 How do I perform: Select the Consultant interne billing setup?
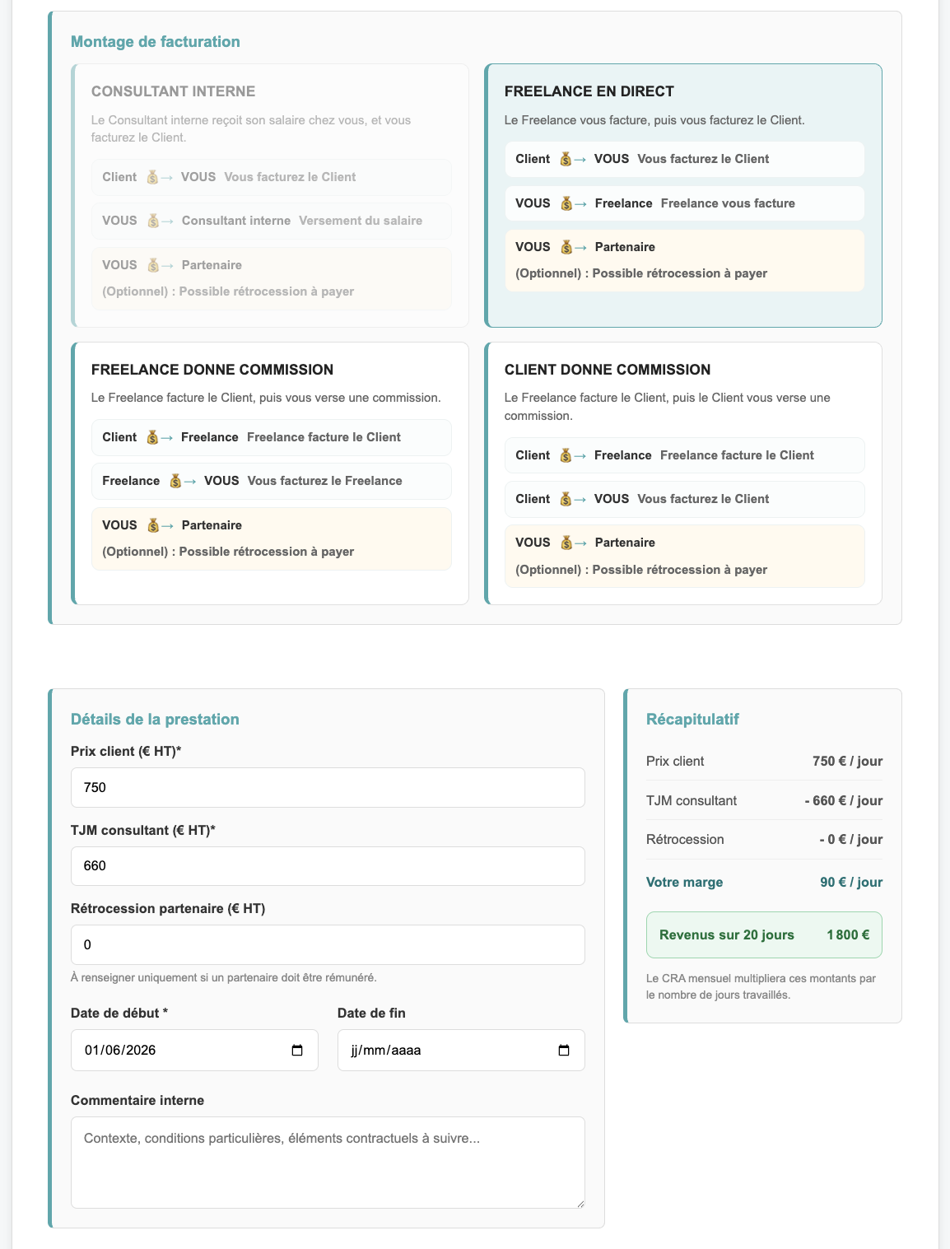[x=270, y=195]
